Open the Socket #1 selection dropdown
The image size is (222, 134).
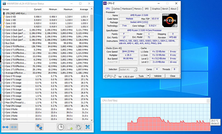pos(128,69)
